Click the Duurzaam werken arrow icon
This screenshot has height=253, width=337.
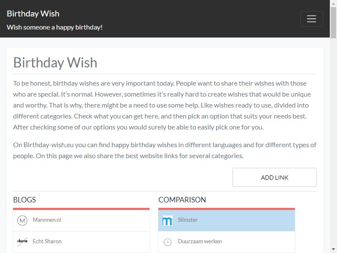167,242
